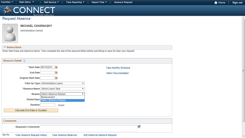Open the Time Reporting breadcrumb menu
This screenshot has width=245, height=138.
[75, 2]
